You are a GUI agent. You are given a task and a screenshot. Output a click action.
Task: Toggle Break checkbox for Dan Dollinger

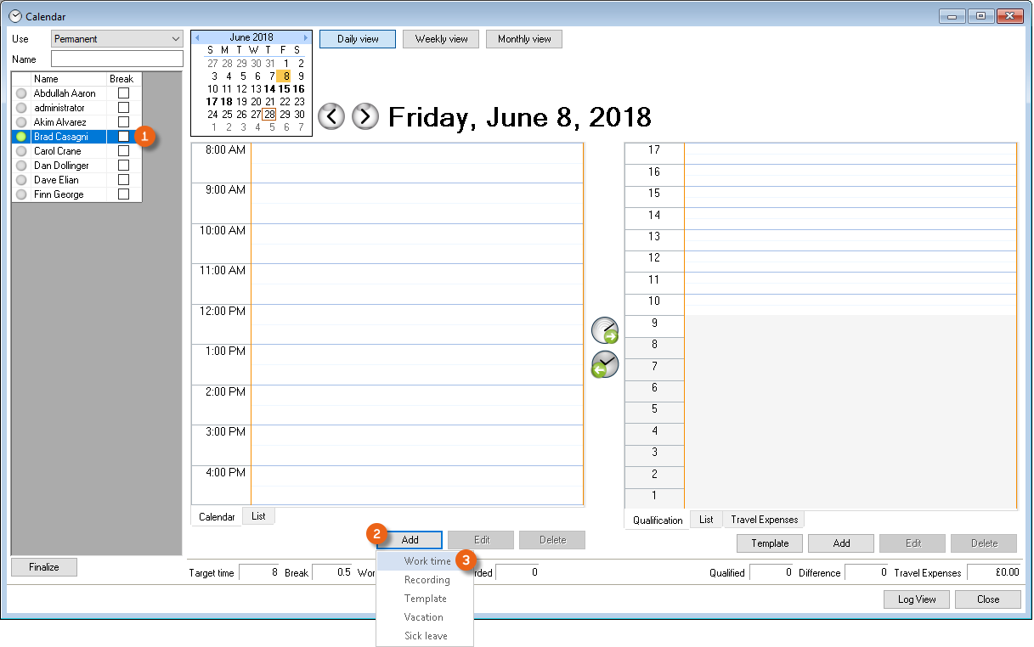click(123, 166)
